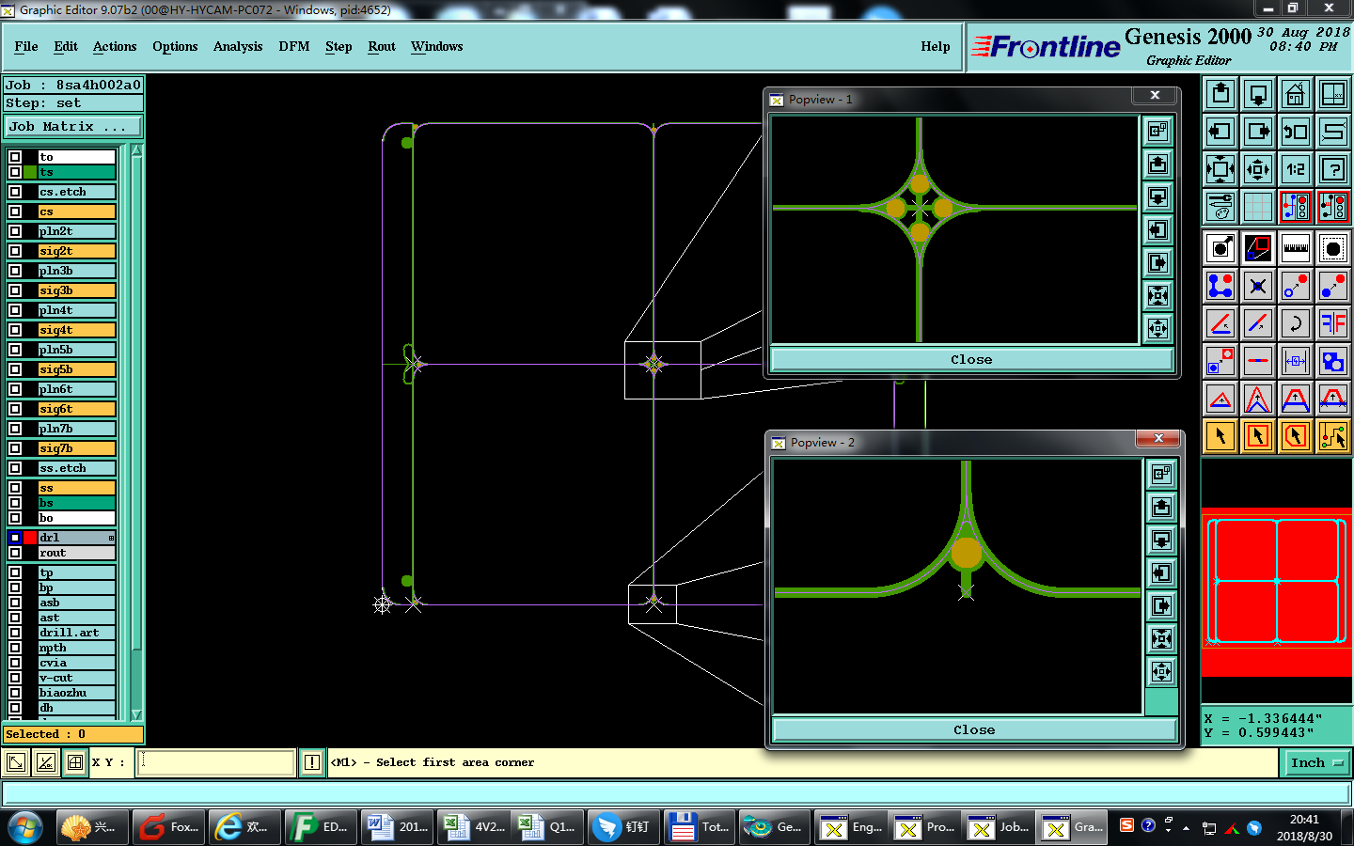Toggle display box for layer v-cut

click(x=15, y=678)
